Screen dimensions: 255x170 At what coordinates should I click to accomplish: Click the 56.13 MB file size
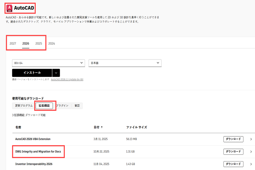[x=131, y=139]
